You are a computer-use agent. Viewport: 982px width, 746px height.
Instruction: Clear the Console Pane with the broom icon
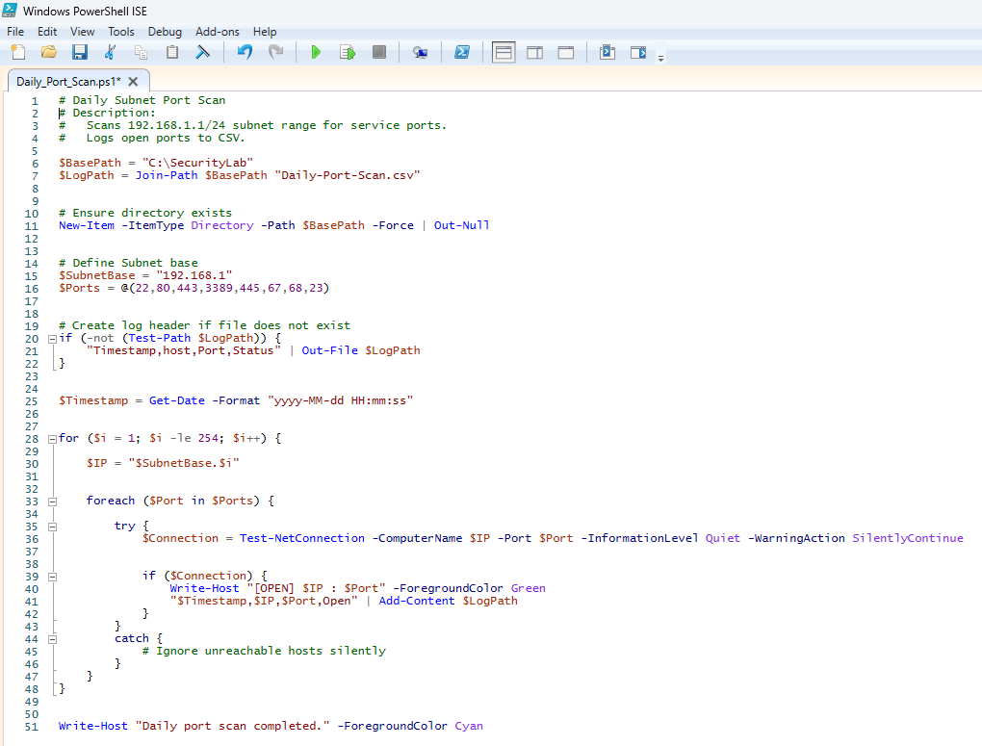(202, 52)
